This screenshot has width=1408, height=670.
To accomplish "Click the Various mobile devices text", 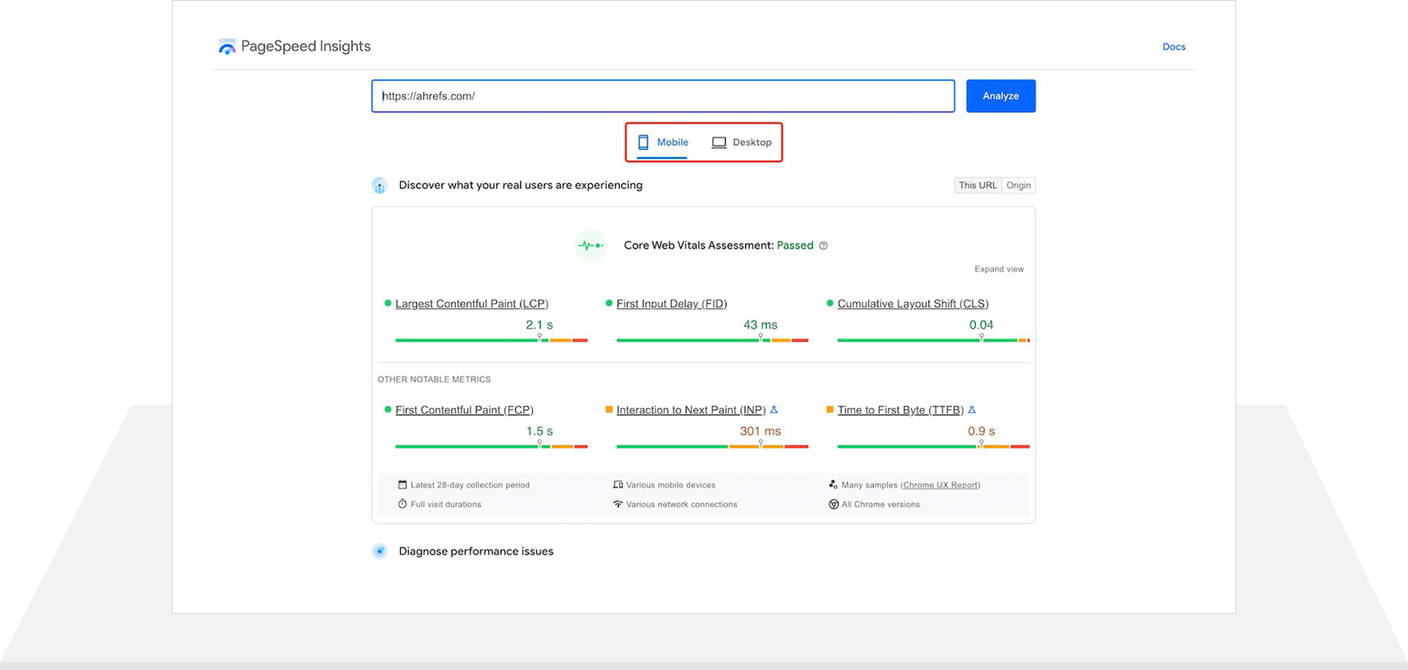I will click(x=670, y=485).
